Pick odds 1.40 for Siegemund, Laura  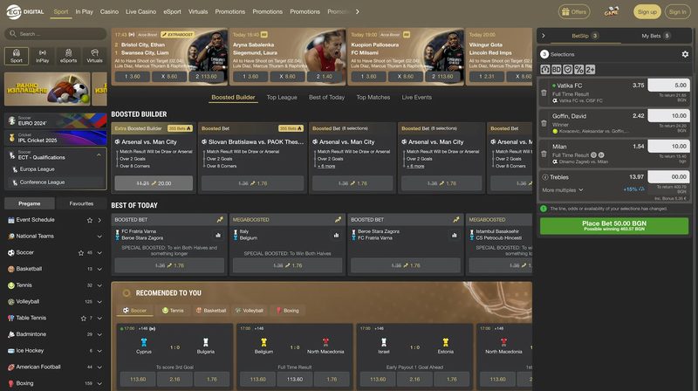[325, 77]
